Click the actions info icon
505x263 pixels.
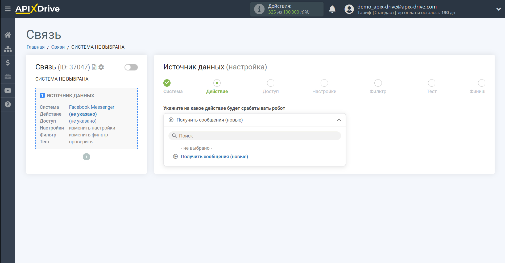pyautogui.click(x=259, y=9)
